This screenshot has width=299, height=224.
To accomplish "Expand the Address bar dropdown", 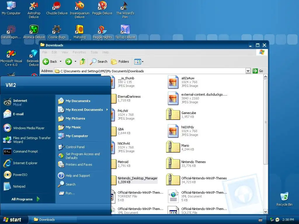I will point(248,71).
